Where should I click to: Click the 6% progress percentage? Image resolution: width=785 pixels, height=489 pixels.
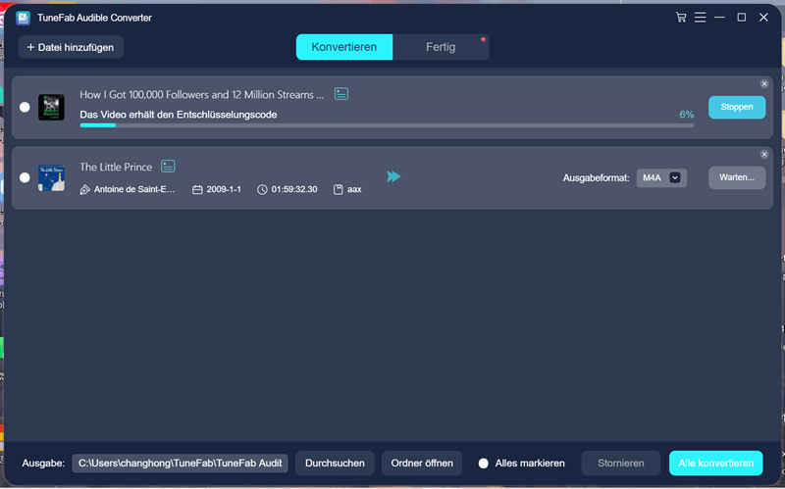tap(686, 115)
